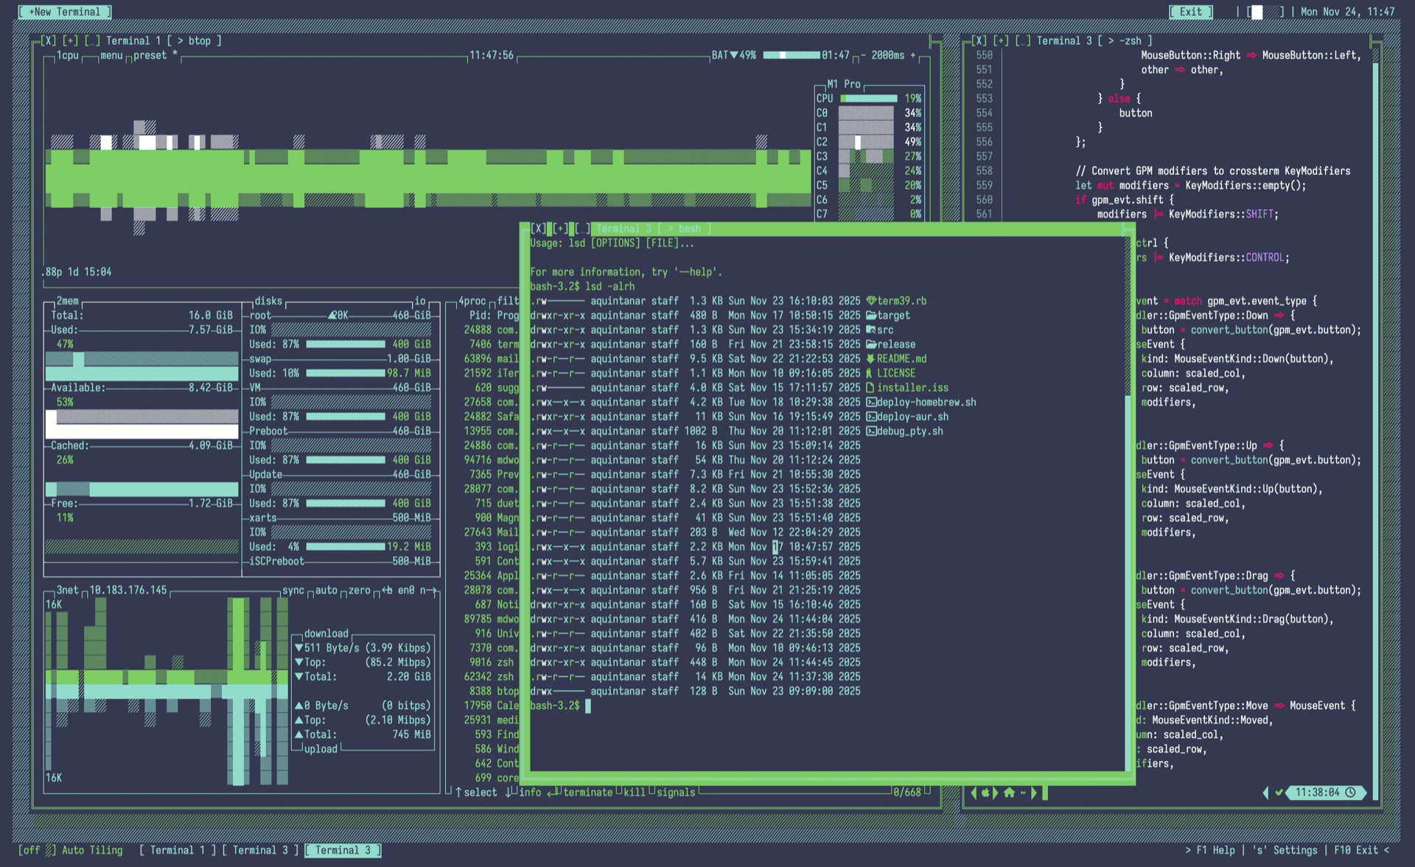Toggle Auto Tiling off switch

click(x=37, y=850)
